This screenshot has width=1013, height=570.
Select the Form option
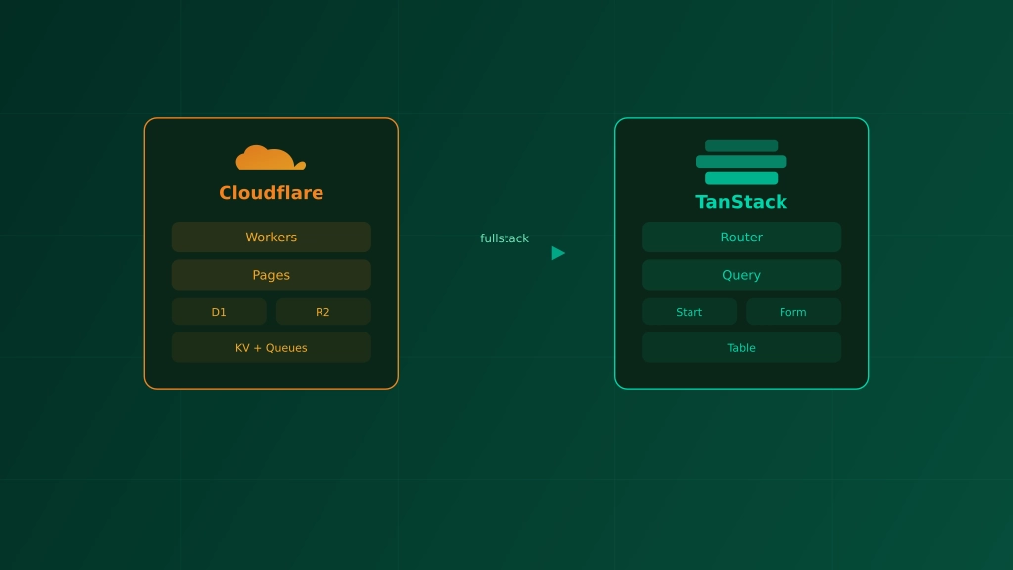click(x=792, y=311)
